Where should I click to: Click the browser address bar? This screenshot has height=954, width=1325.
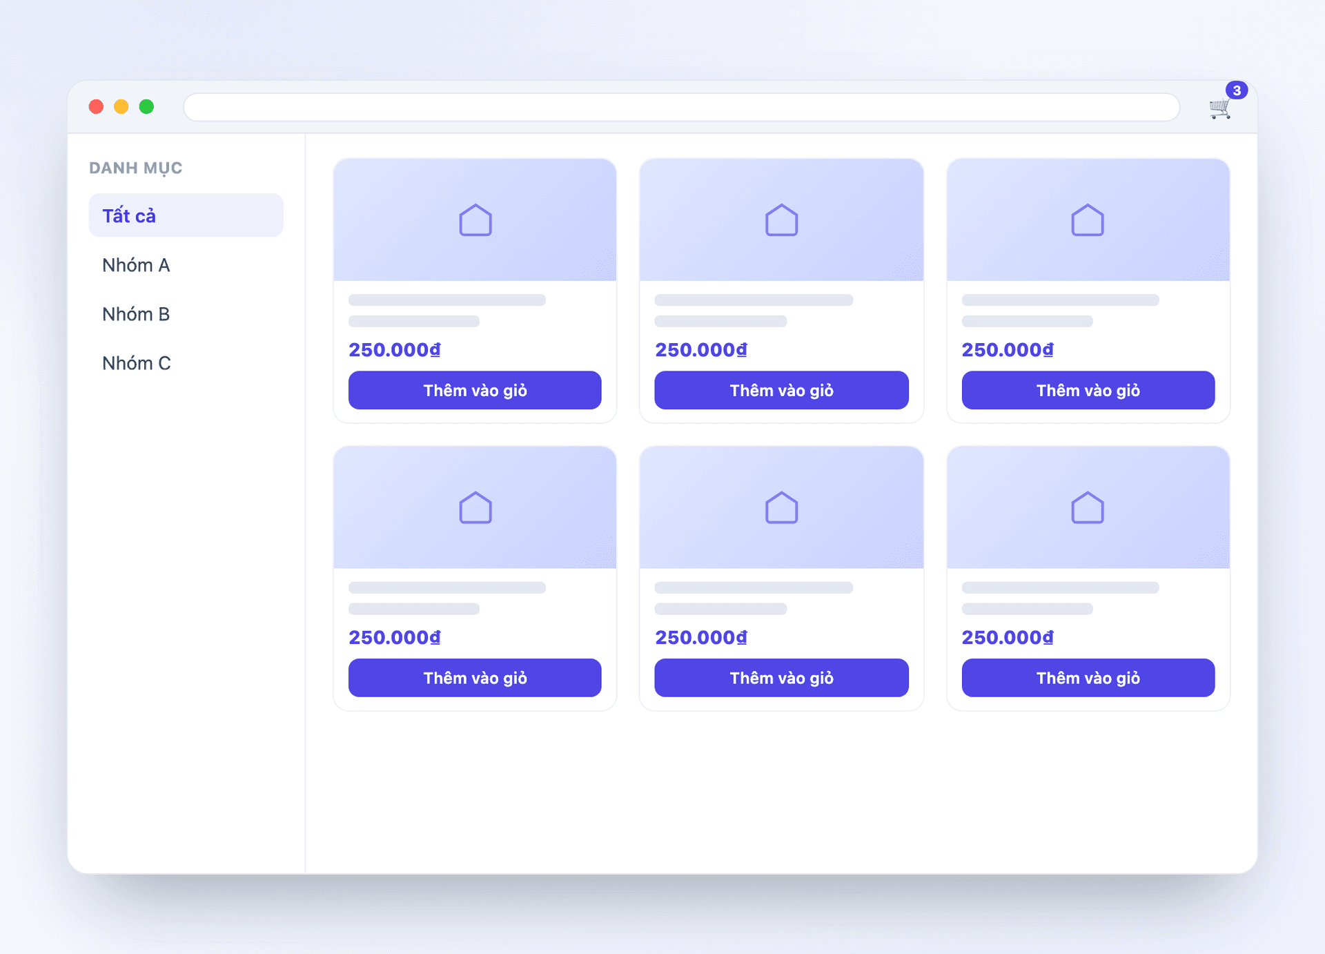pyautogui.click(x=681, y=107)
